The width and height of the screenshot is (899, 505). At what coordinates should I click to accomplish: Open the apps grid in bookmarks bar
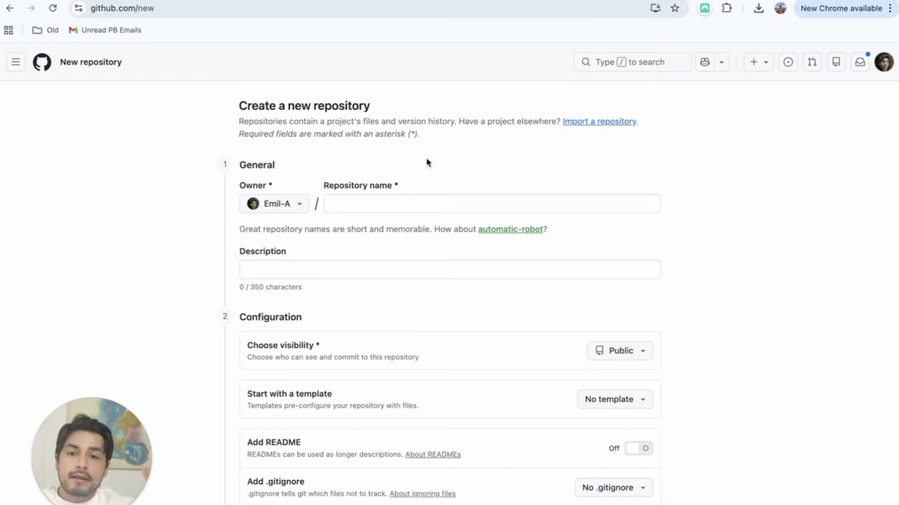(8, 30)
